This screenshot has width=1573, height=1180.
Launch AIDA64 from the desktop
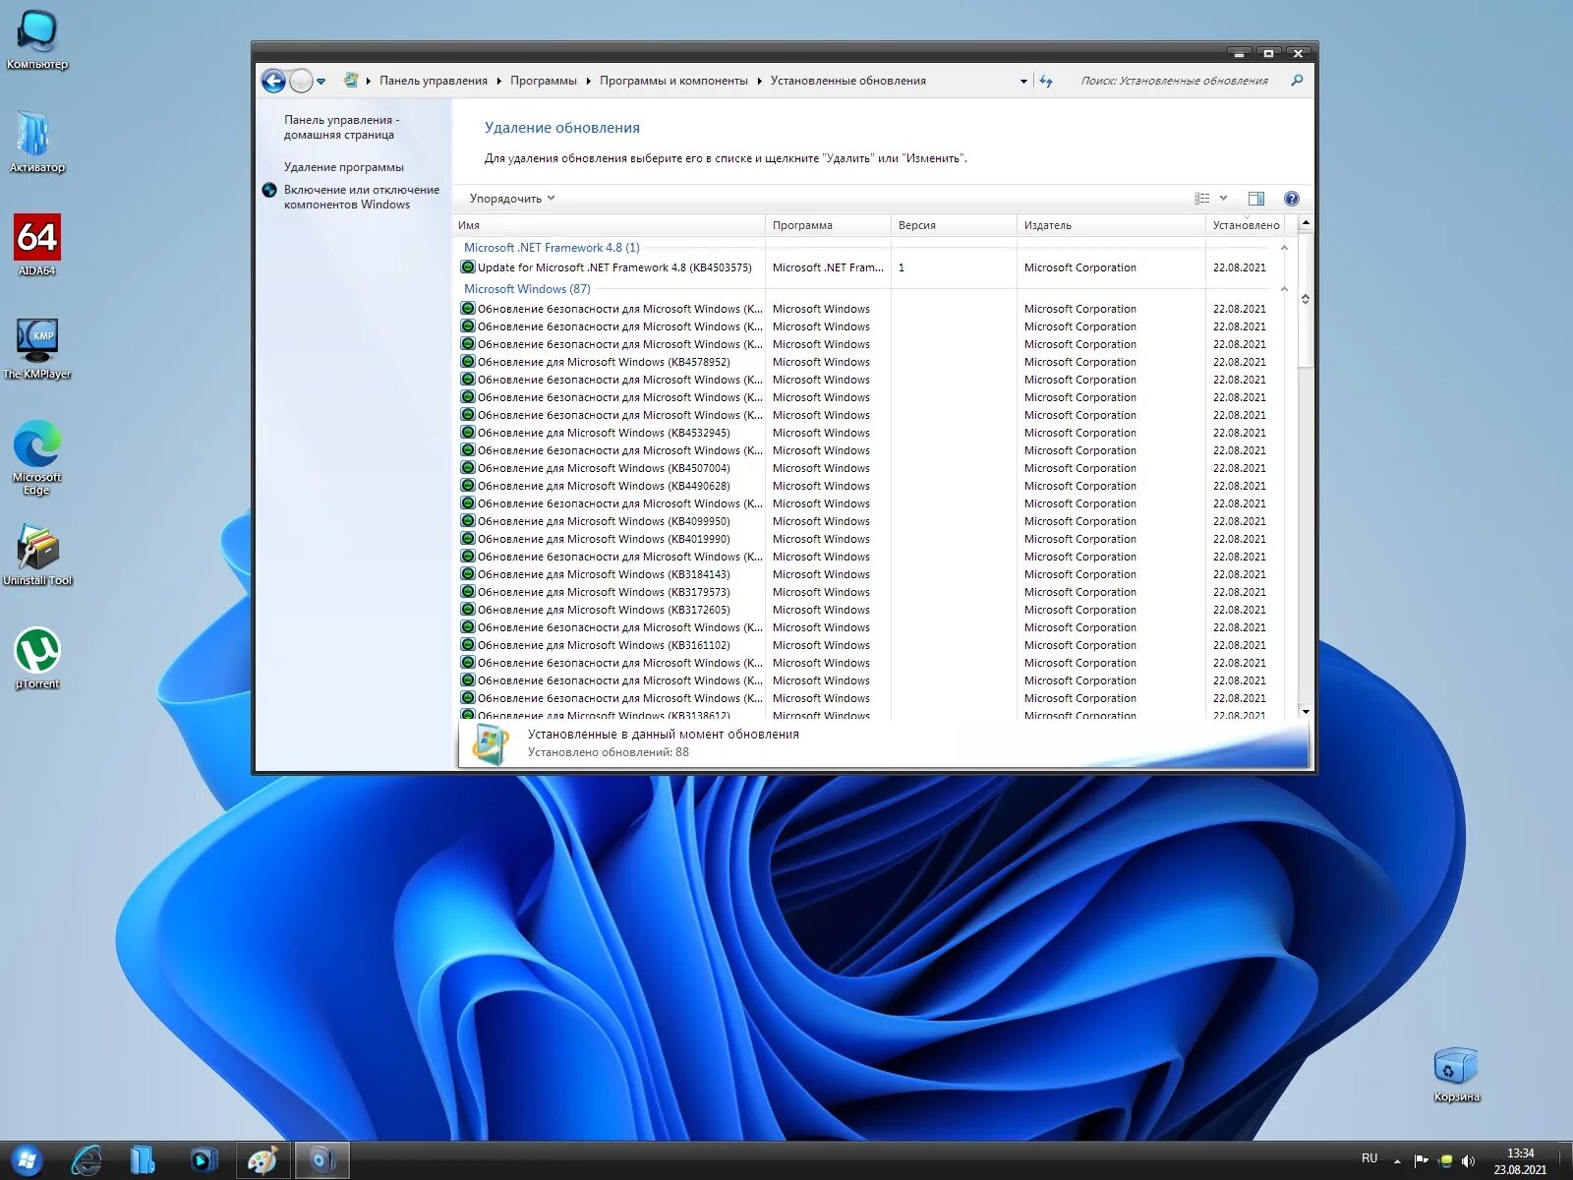[37, 245]
